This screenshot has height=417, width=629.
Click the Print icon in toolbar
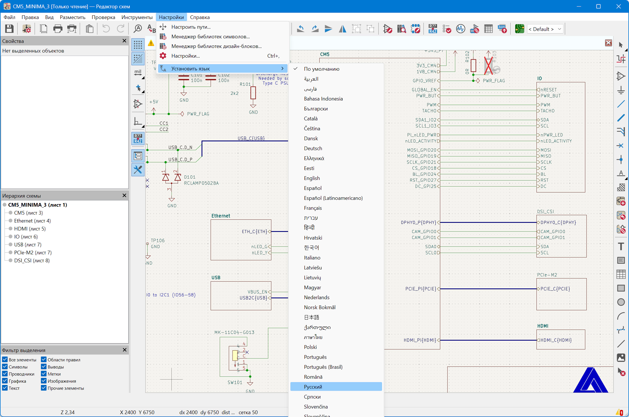tap(58, 29)
